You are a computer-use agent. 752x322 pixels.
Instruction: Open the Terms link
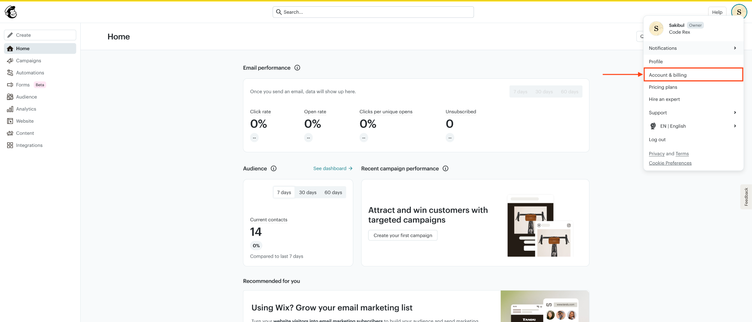[682, 154]
